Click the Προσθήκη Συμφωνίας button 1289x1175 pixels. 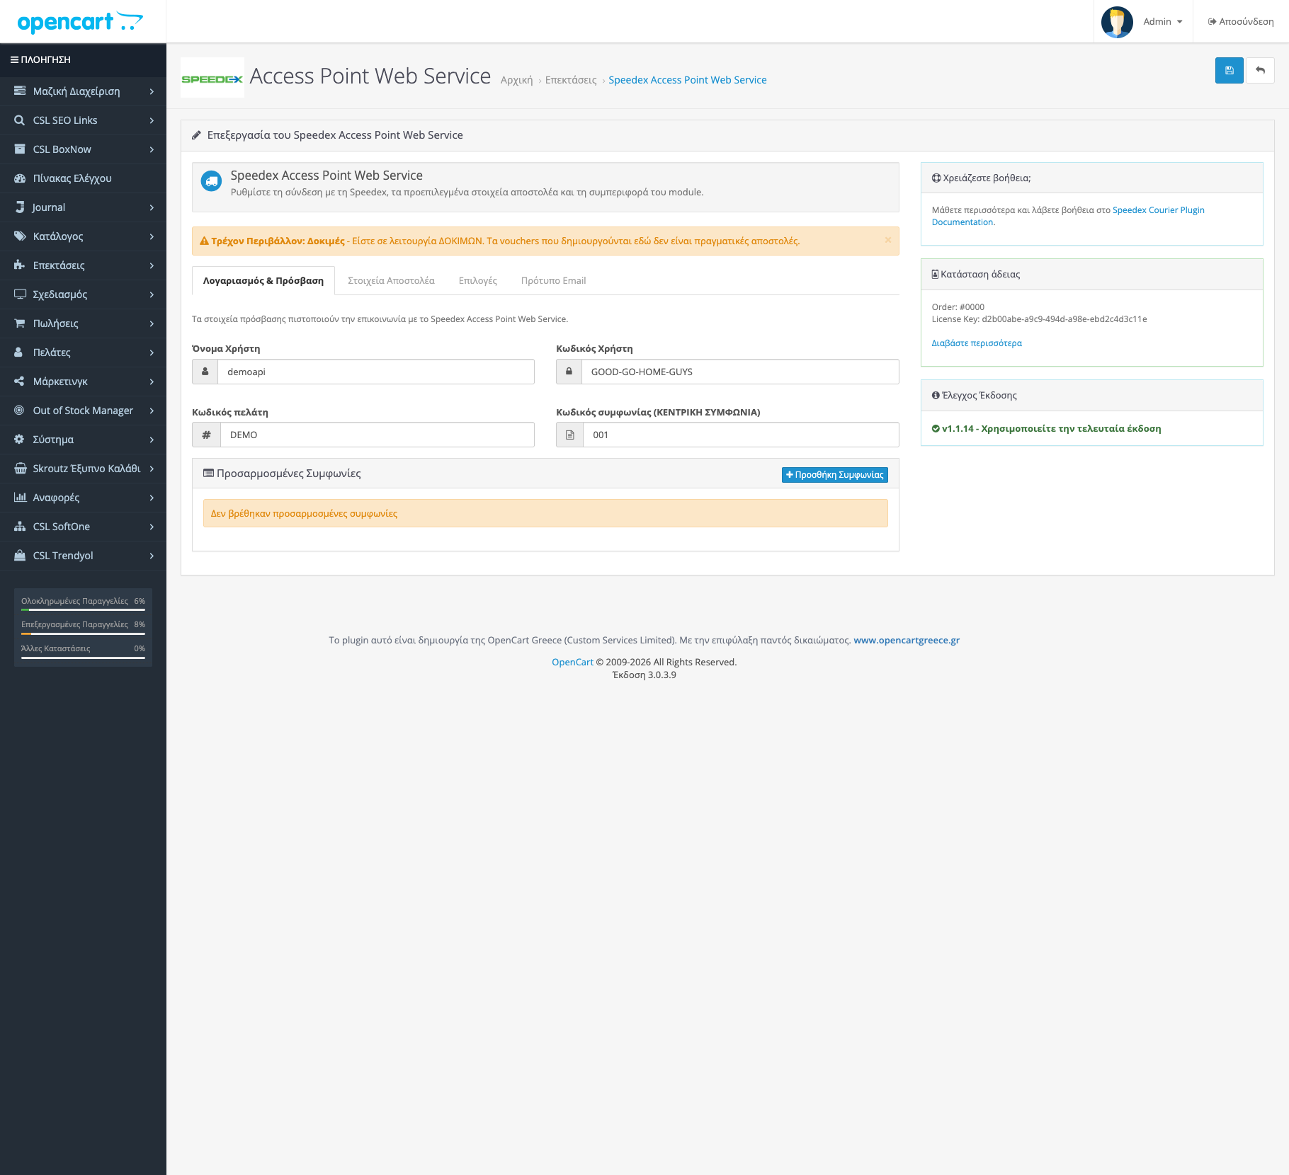(835, 474)
